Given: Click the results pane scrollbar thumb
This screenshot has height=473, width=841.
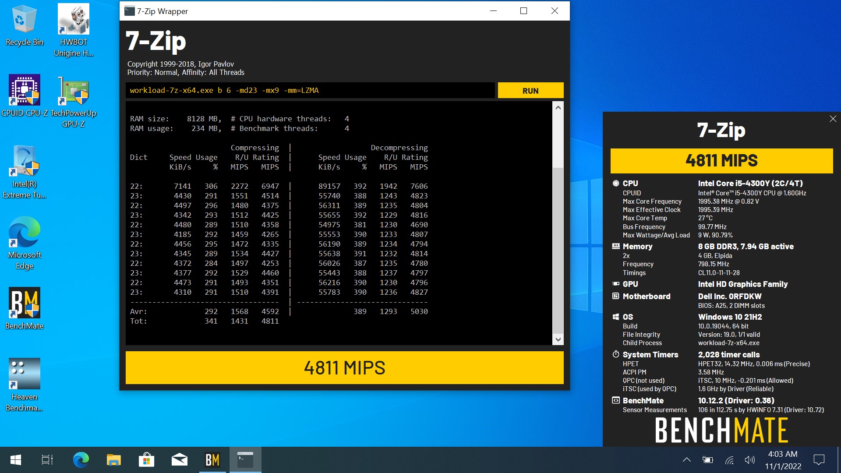Looking at the screenshot, I should pyautogui.click(x=558, y=251).
